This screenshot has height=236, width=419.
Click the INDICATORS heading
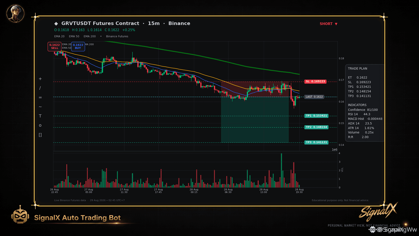coord(357,105)
